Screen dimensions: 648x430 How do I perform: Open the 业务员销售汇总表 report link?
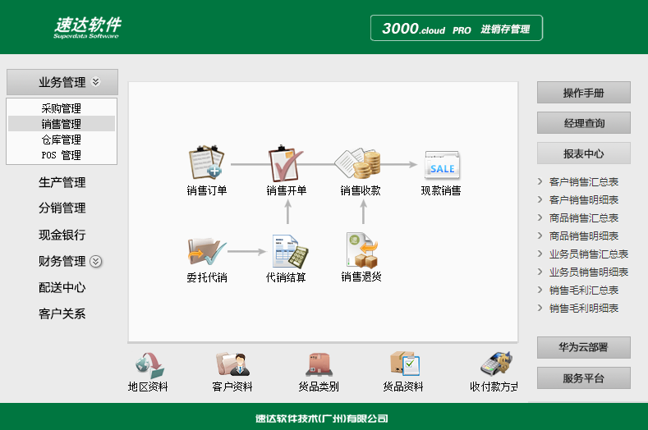[x=589, y=254]
